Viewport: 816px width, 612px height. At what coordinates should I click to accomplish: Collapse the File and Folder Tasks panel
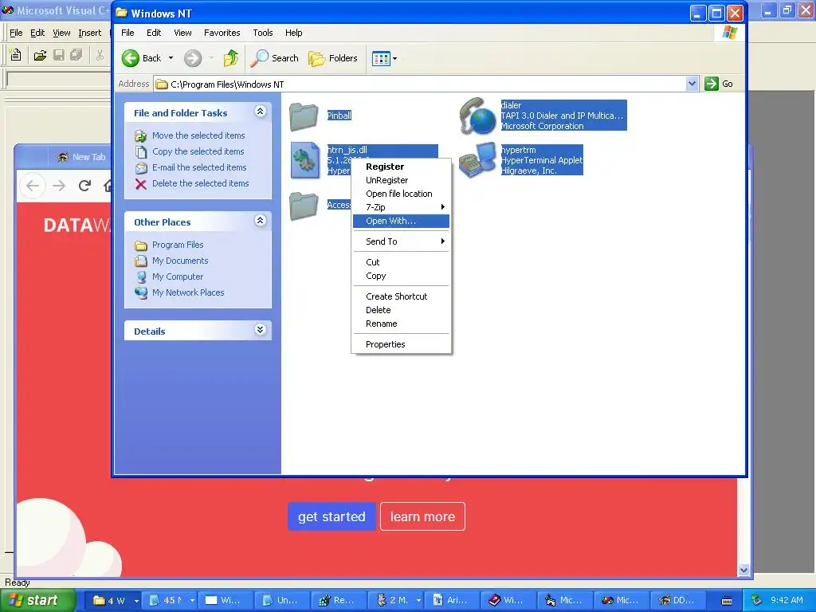tap(261, 112)
